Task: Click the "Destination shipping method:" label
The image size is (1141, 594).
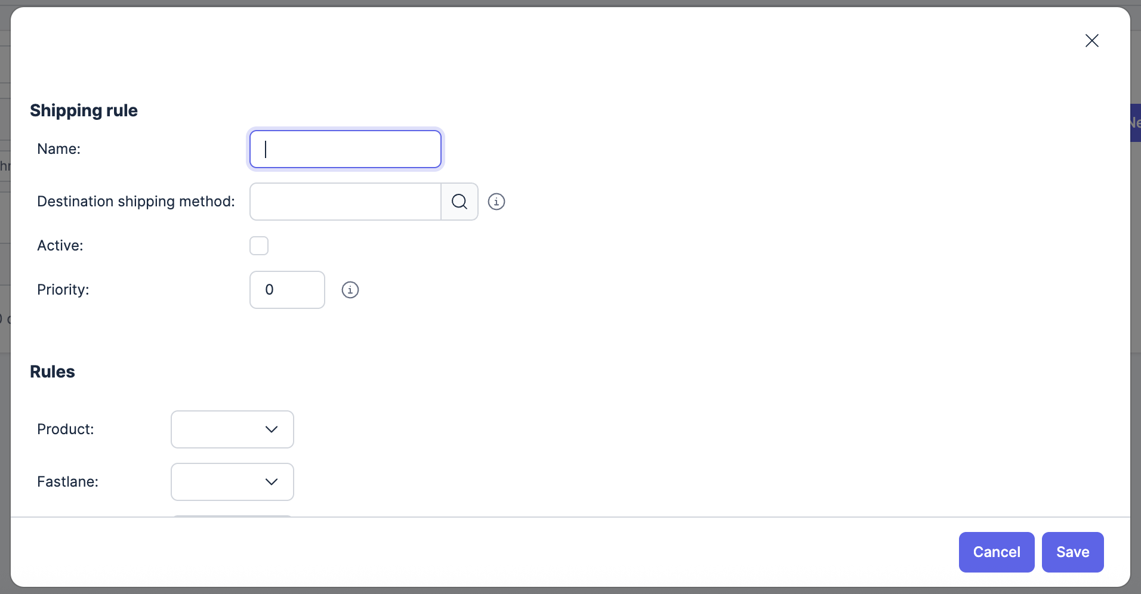Action: tap(136, 202)
